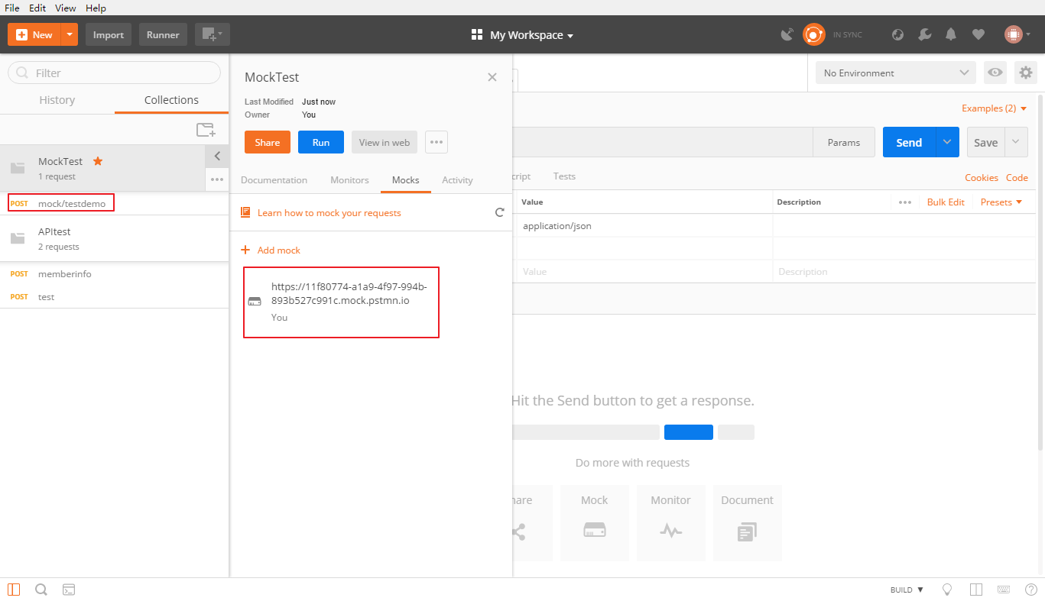This screenshot has height=601, width=1045.
Task: Toggle the two-pane layout icon
Action: [975, 590]
